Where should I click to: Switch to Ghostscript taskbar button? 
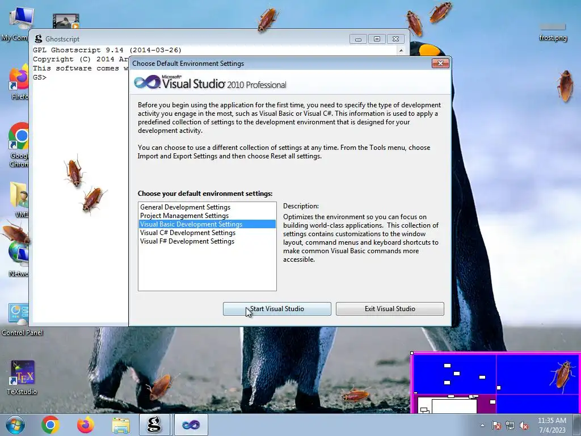click(154, 425)
